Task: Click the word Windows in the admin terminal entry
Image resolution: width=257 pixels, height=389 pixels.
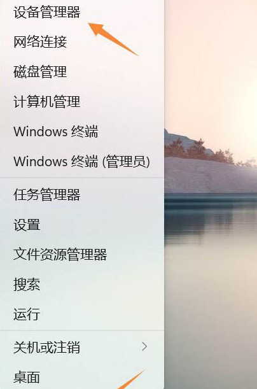Action: coord(41,162)
